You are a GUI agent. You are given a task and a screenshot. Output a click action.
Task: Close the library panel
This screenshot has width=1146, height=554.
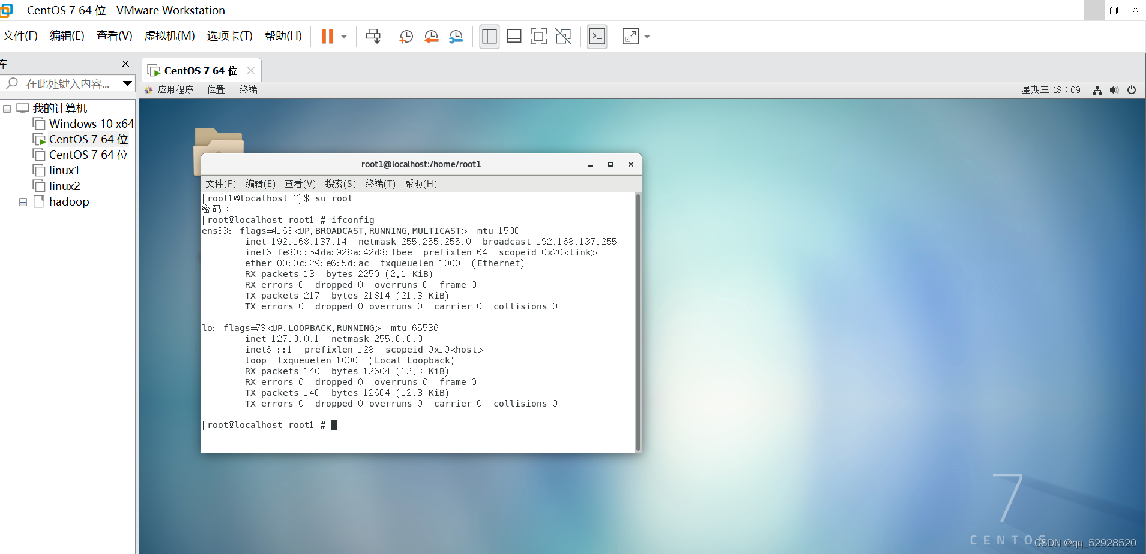click(125, 64)
